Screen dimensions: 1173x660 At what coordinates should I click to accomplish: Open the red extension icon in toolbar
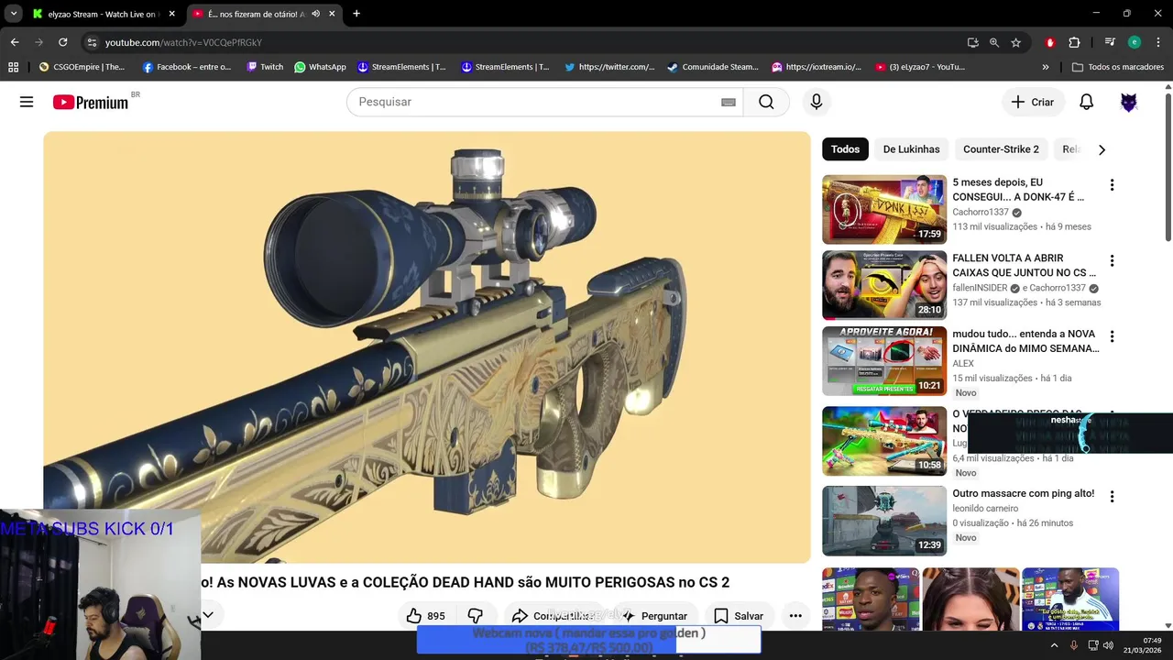(1050, 42)
